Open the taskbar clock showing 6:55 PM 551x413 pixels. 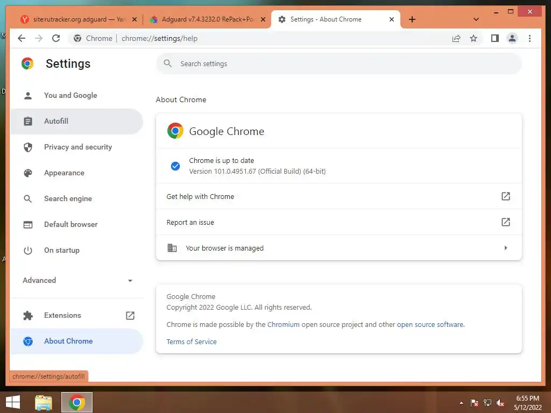click(x=527, y=403)
